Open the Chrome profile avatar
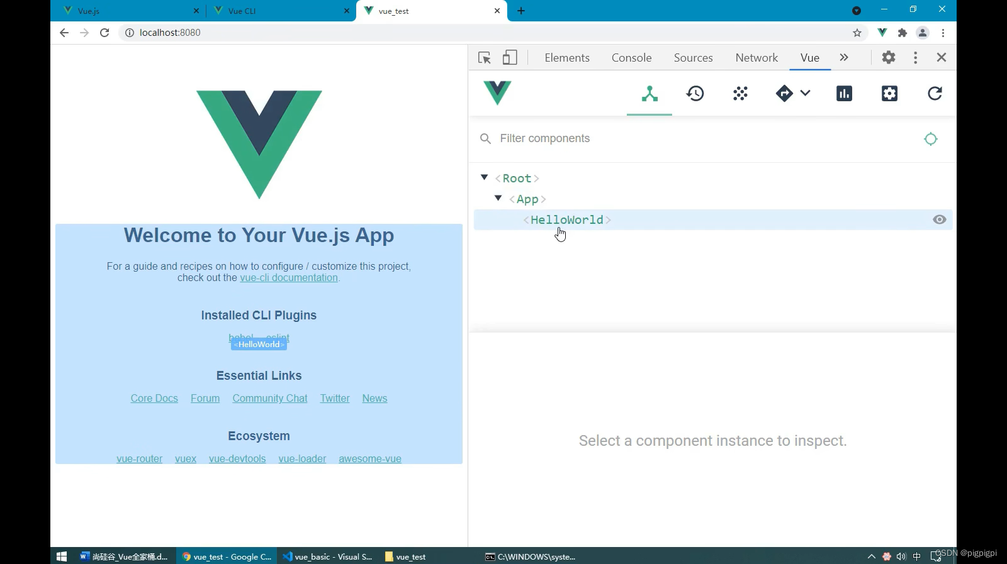This screenshot has height=564, width=1007. coord(923,33)
